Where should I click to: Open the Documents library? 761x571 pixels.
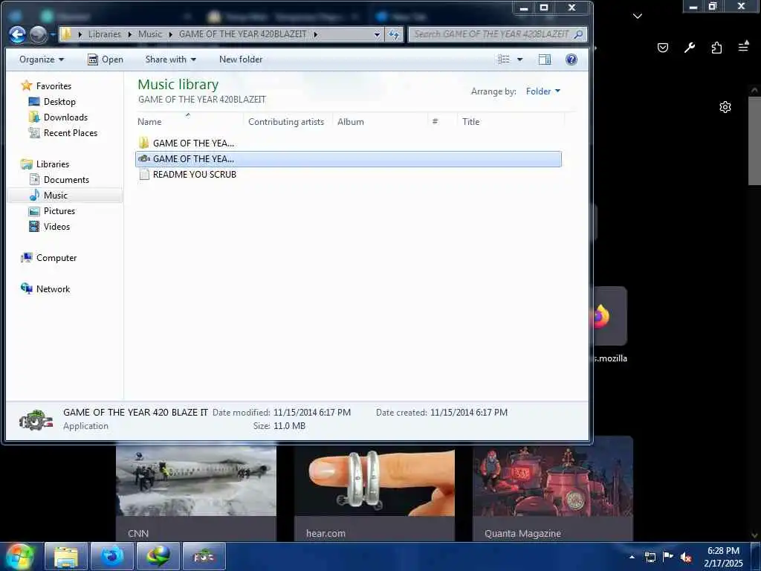tap(66, 180)
